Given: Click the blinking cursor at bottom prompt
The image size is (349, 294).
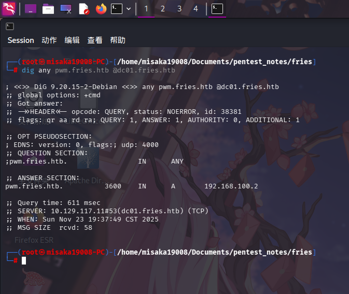Looking at the screenshot, I should (24, 260).
